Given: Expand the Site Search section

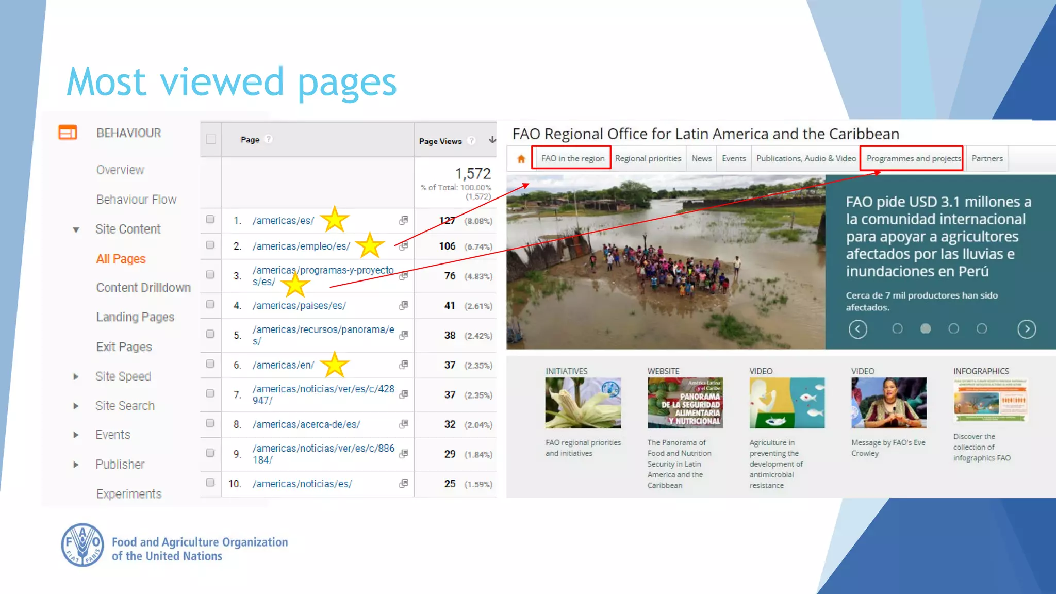Looking at the screenshot, I should pyautogui.click(x=76, y=406).
